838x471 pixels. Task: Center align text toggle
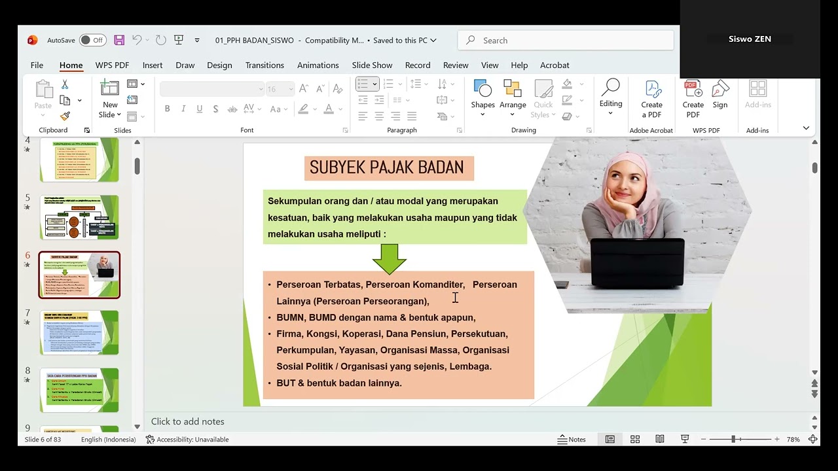pyautogui.click(x=379, y=116)
